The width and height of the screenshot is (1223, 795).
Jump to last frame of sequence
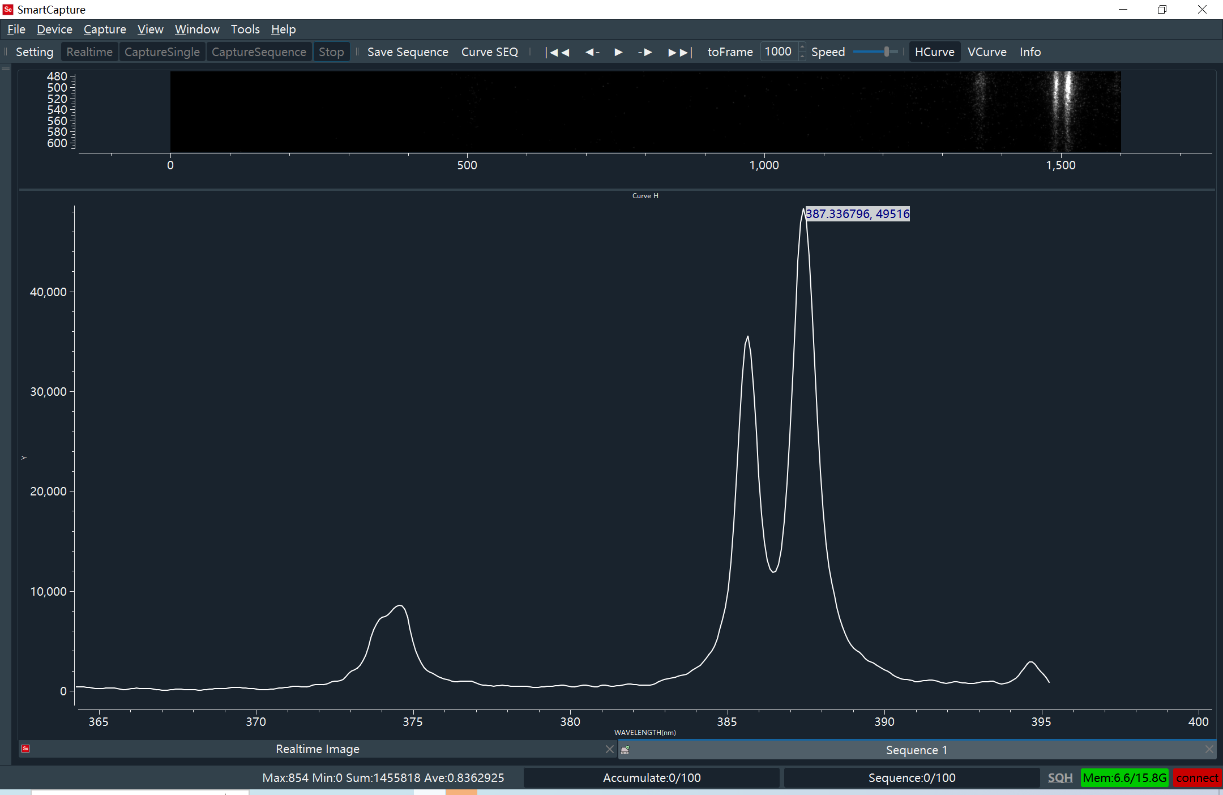pos(679,52)
